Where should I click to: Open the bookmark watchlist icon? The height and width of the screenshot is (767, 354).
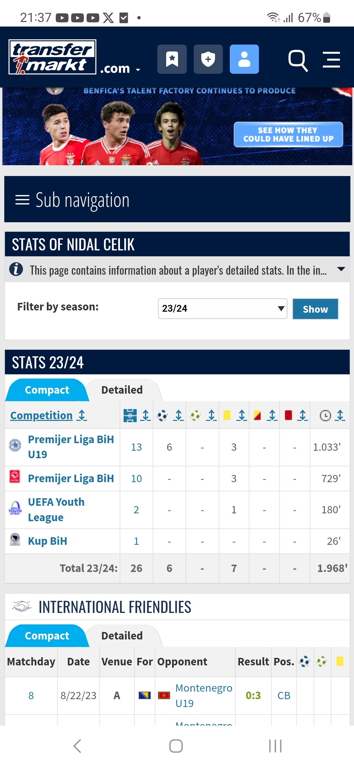172,59
